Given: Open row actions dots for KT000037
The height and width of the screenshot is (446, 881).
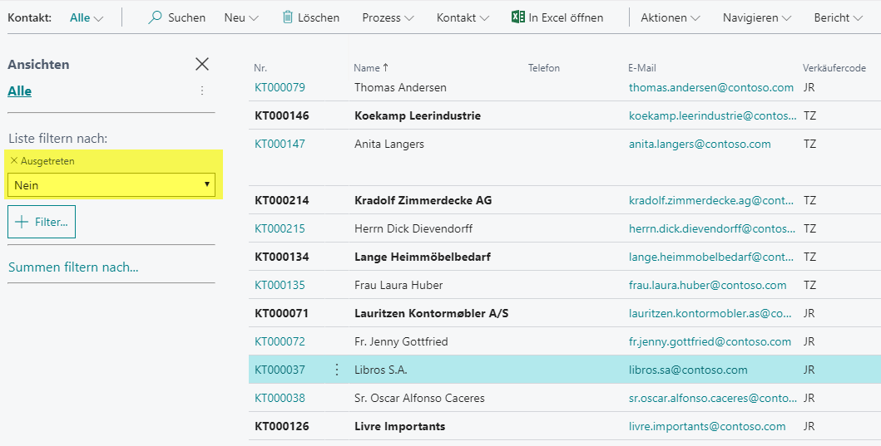Looking at the screenshot, I should [337, 370].
